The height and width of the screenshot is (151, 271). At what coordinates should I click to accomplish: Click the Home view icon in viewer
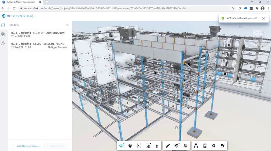240,26
